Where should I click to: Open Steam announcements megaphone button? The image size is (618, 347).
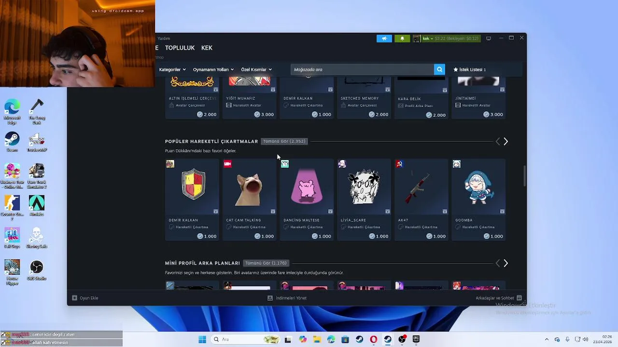(384, 39)
